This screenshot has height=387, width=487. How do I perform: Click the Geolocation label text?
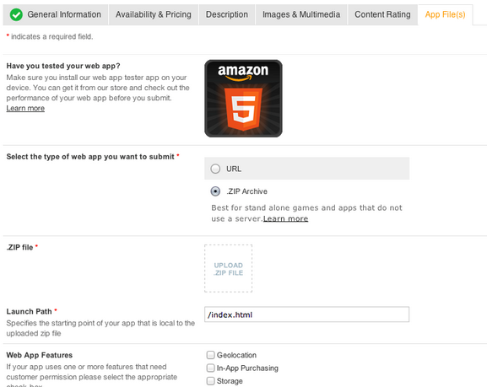[236, 355]
